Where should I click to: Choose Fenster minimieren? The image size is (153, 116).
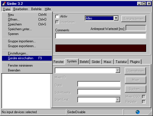coord(27,65)
